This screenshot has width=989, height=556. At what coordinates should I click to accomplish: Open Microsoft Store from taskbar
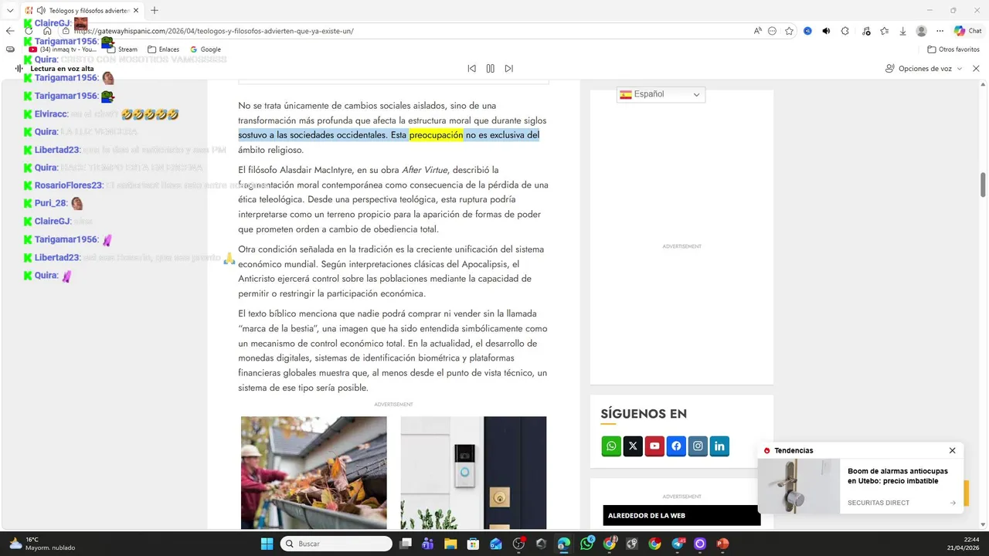pos(473,544)
